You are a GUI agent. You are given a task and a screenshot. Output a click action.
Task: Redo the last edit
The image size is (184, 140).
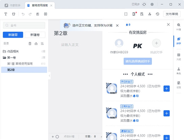click(30, 14)
